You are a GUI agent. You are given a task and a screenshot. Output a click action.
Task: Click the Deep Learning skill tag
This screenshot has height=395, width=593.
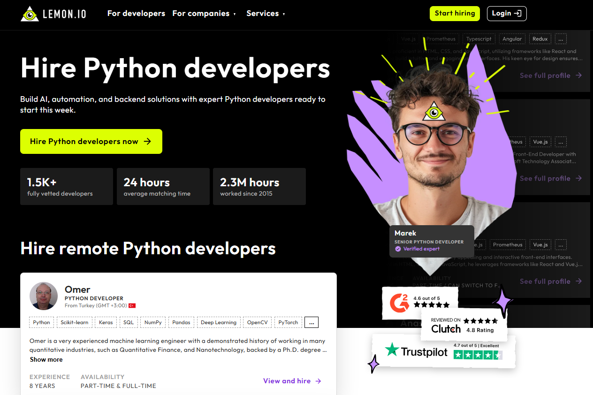tap(219, 322)
